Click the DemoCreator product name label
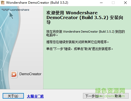Image resolution: width=131 pixels, height=101 pixels. pos(30,74)
